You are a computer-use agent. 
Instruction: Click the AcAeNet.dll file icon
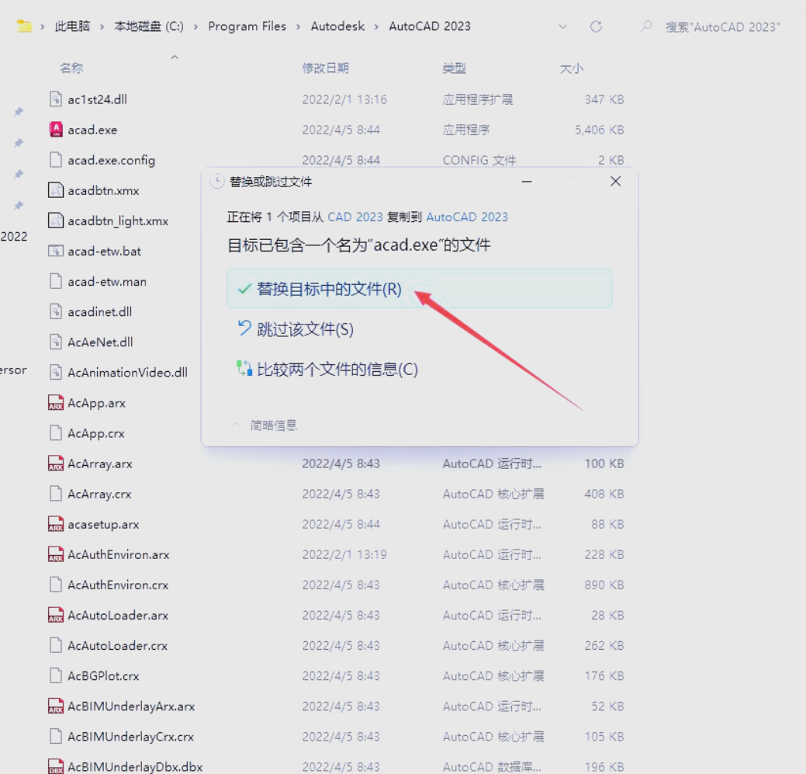(x=56, y=342)
